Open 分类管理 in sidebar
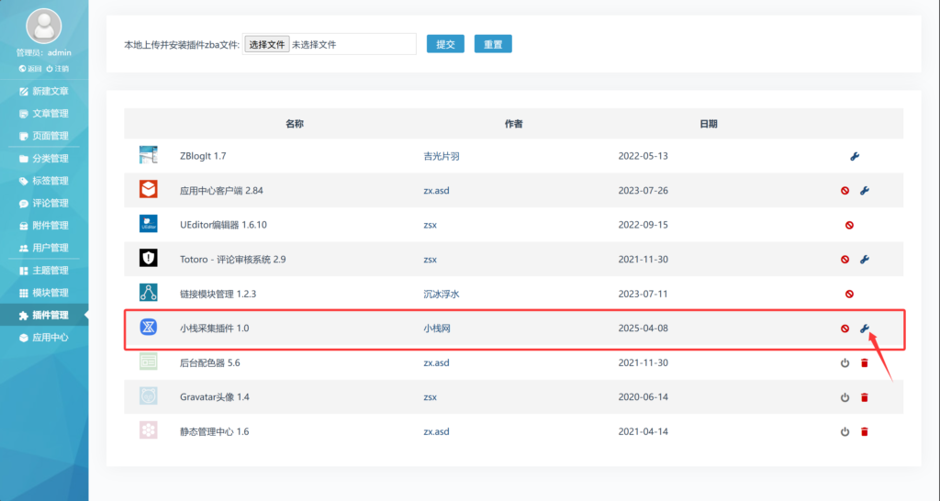940x501 pixels. click(44, 158)
